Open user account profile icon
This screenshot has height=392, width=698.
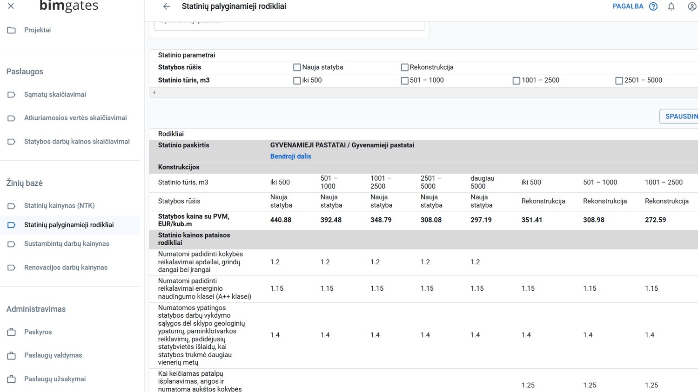pos(692,7)
